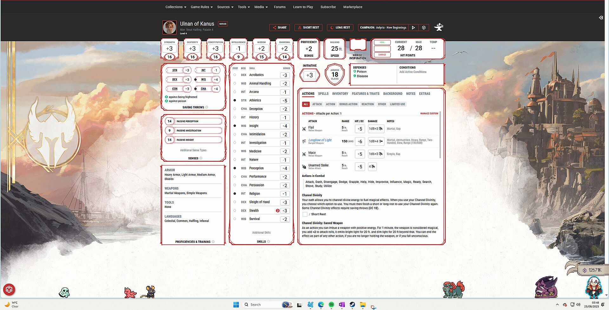
Task: Collapse the sidebar double-chevron
Action: [x=601, y=18]
